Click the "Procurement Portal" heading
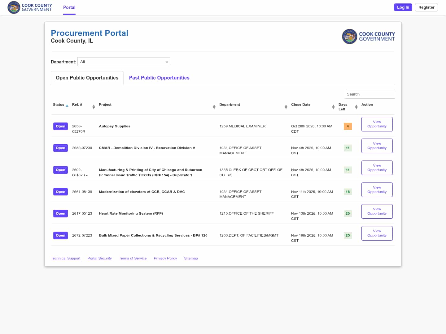 (90, 33)
